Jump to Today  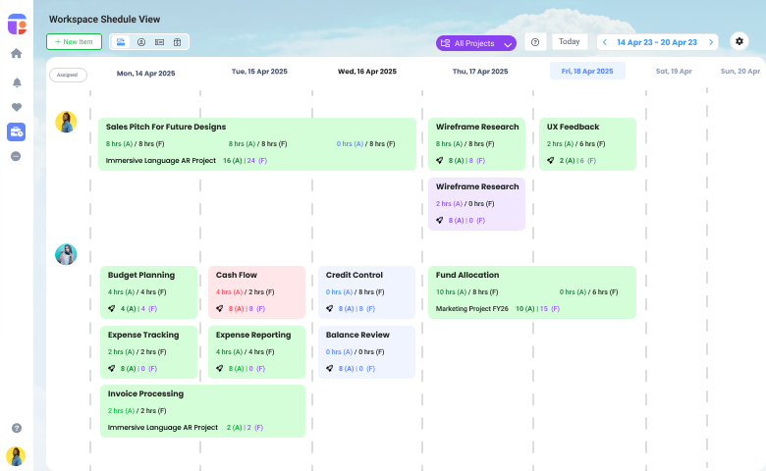569,42
